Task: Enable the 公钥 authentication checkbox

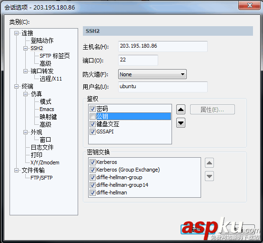Action: tap(92, 116)
